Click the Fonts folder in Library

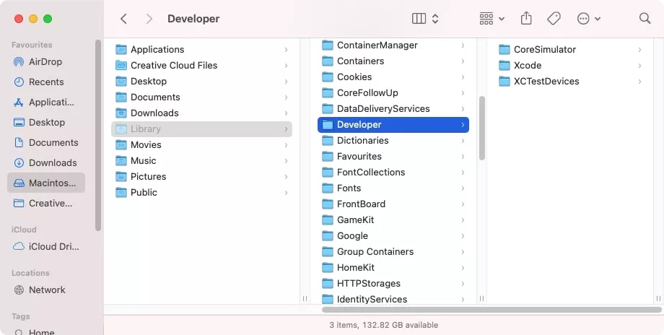pos(349,188)
